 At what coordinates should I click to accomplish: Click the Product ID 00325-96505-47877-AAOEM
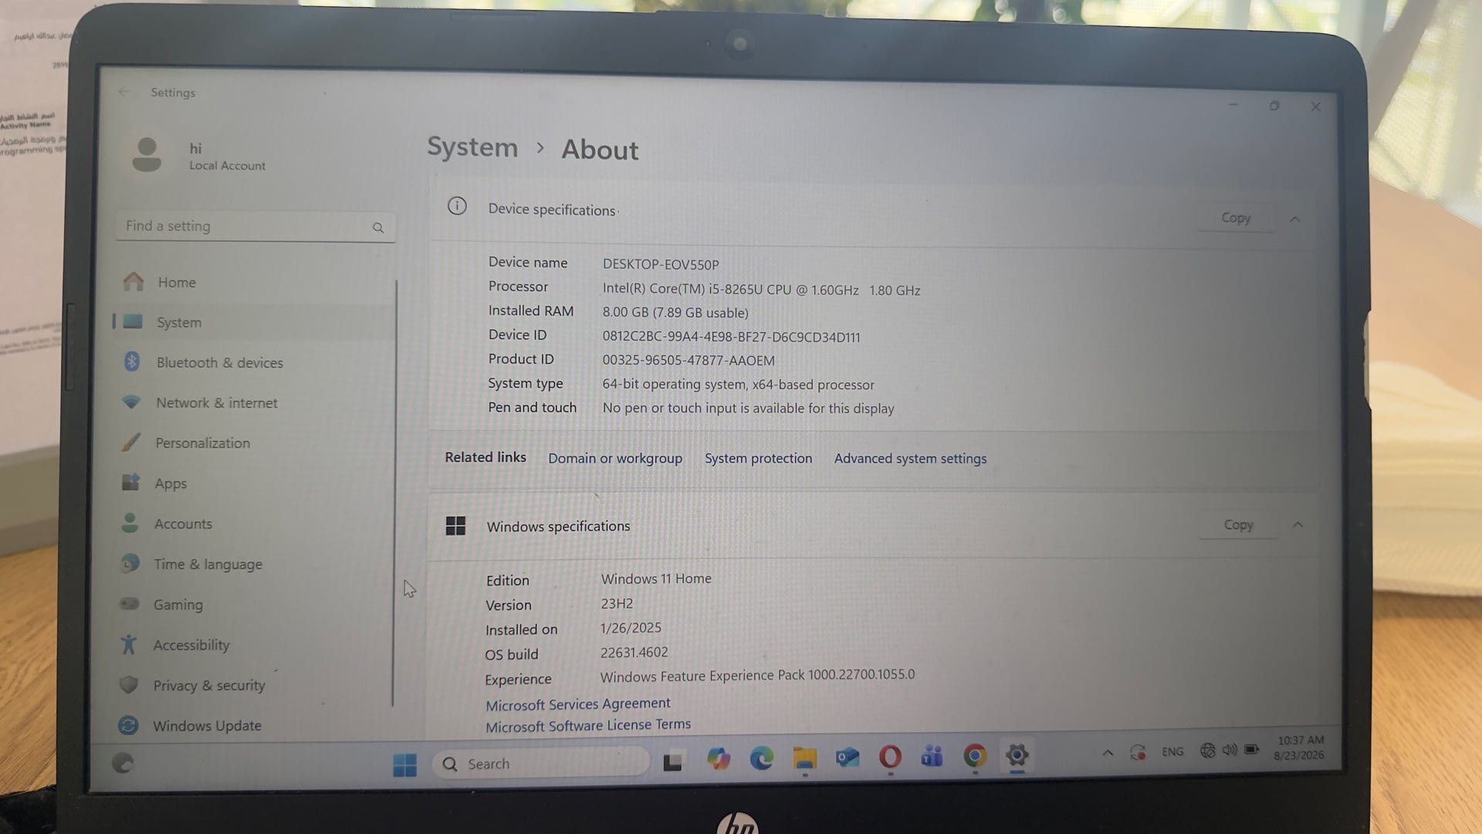point(689,361)
